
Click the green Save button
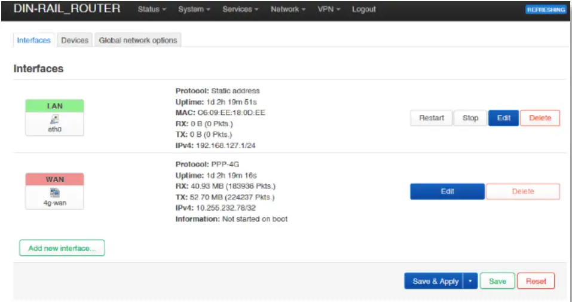pos(497,281)
